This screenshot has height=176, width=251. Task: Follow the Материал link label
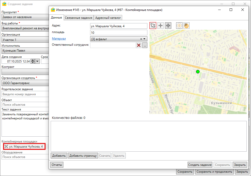click(x=59, y=39)
